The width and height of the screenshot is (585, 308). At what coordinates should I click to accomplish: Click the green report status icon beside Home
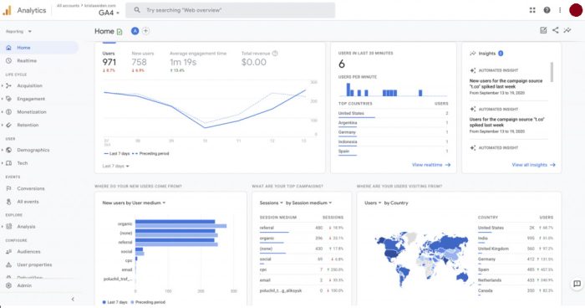[120, 32]
